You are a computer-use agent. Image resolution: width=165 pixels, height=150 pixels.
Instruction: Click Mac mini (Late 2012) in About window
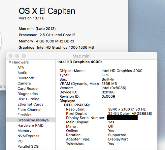(37, 29)
